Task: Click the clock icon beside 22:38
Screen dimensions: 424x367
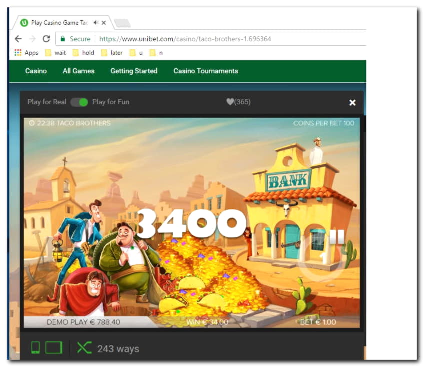Action: (x=32, y=123)
